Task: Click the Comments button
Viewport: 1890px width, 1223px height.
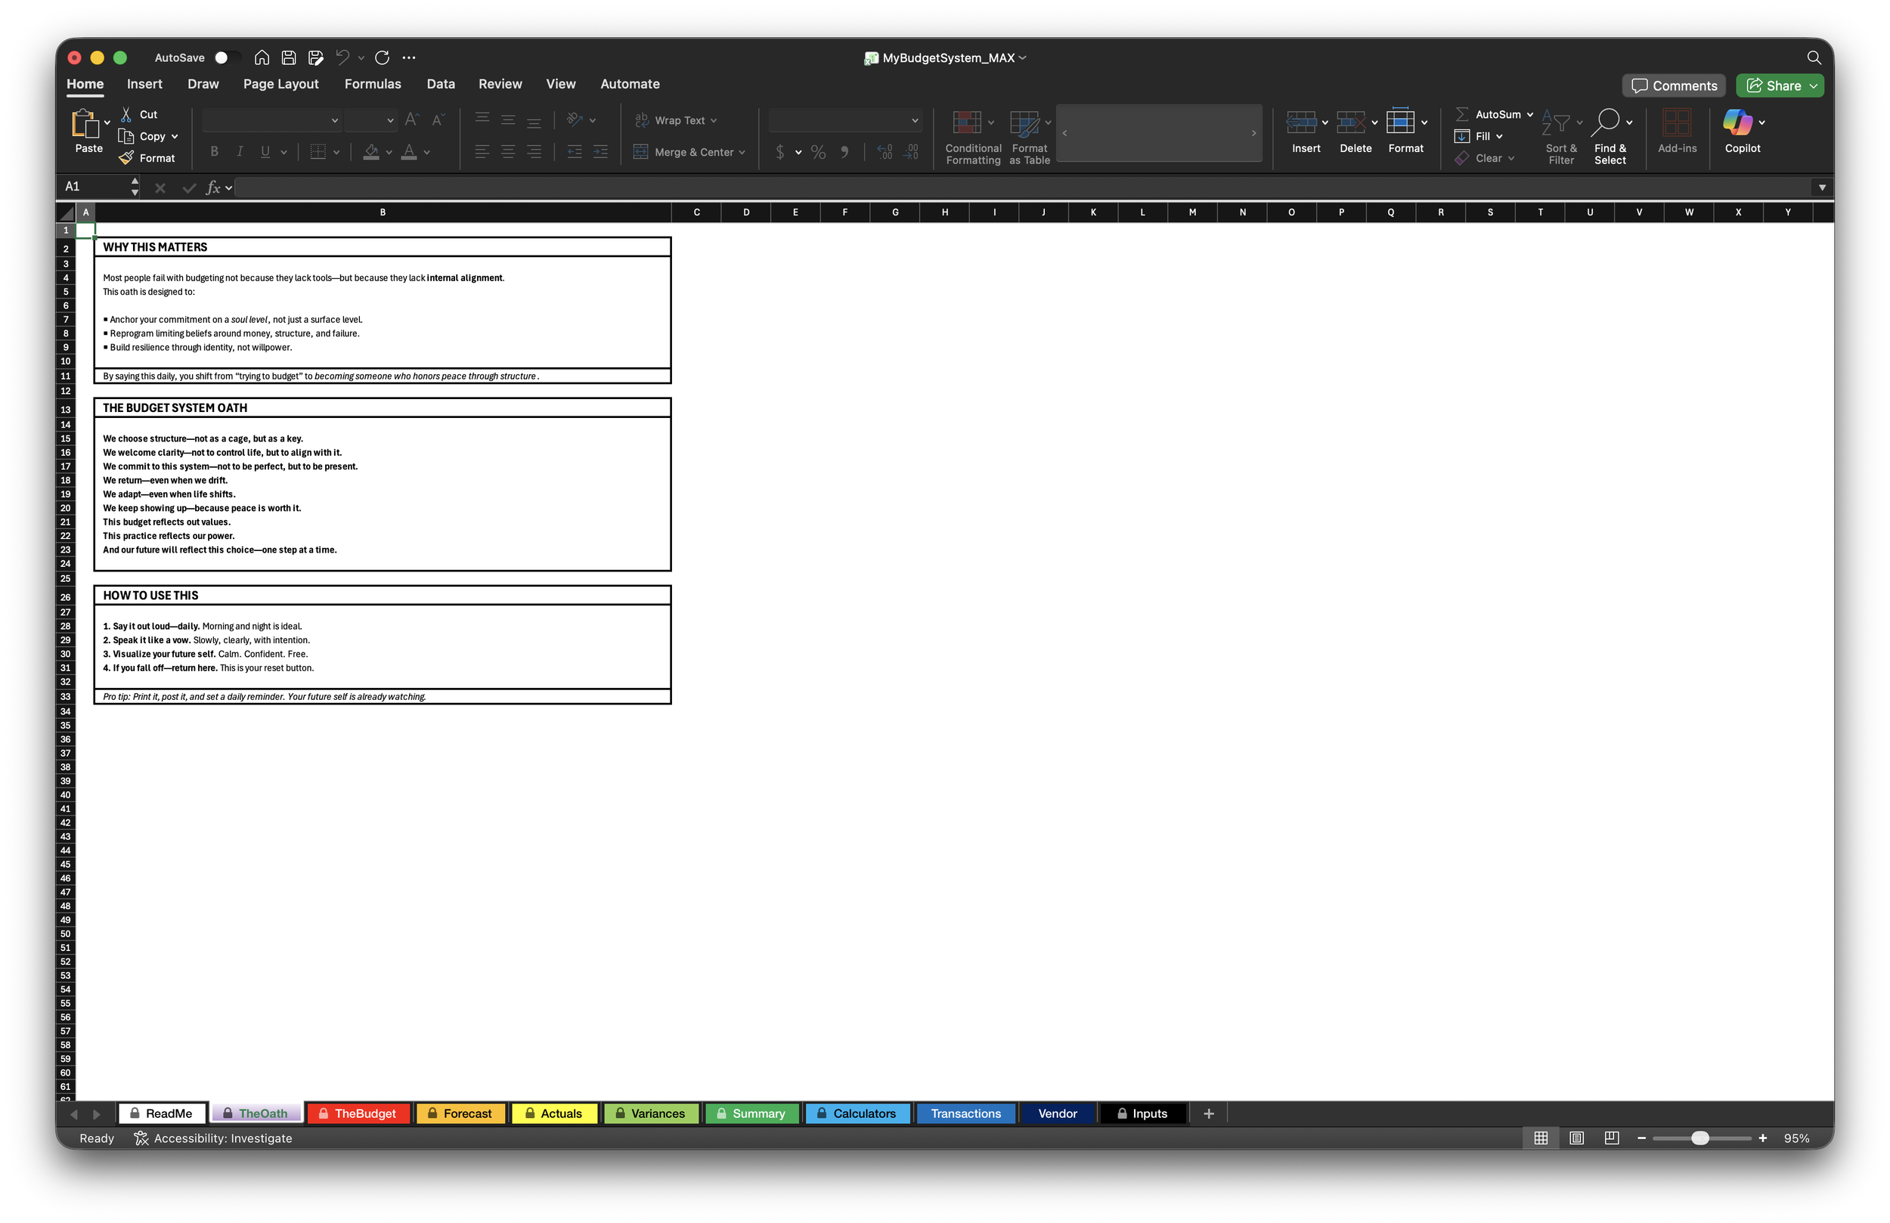Action: click(1673, 85)
